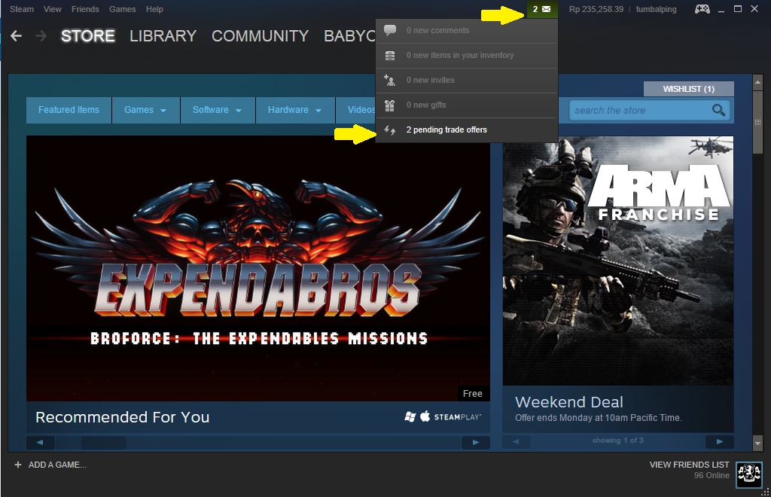The width and height of the screenshot is (771, 497).
Task: Expand the Games dropdown
Action: tap(145, 110)
